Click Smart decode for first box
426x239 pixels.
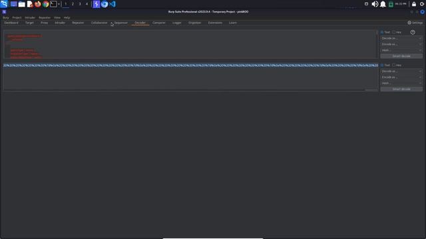401,56
